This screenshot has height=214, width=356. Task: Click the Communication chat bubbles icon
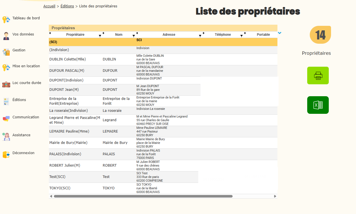coord(6,119)
